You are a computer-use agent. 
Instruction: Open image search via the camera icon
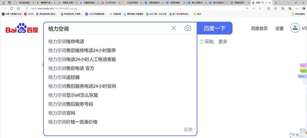188,28
